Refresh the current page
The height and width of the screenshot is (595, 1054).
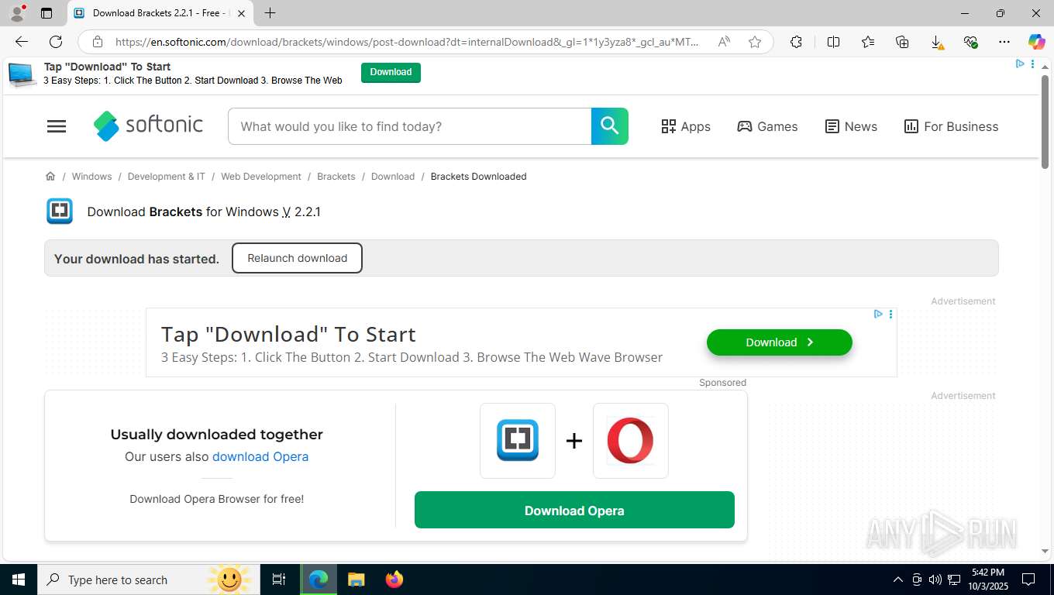[56, 42]
